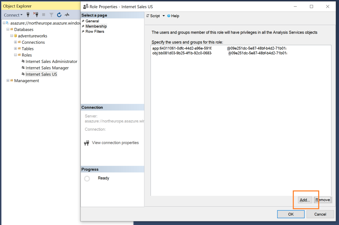Open the Script dropdown arrow
This screenshot has width=339, height=225.
click(163, 16)
